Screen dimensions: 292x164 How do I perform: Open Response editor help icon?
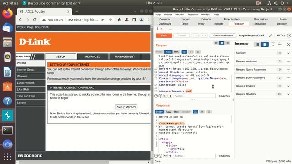pos(156,156)
